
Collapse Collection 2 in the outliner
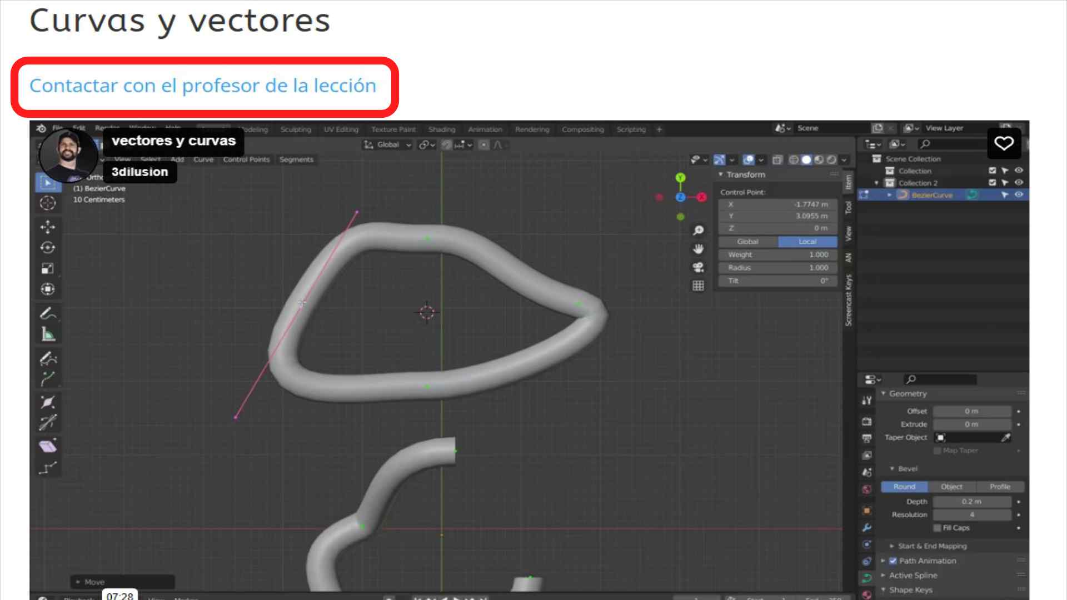(x=877, y=183)
